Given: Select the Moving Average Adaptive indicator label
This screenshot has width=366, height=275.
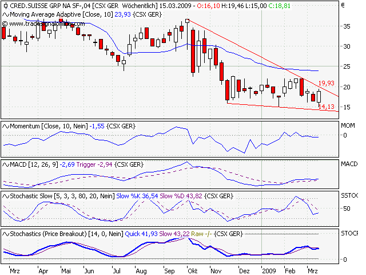Looking at the screenshot, I should click(54, 13).
